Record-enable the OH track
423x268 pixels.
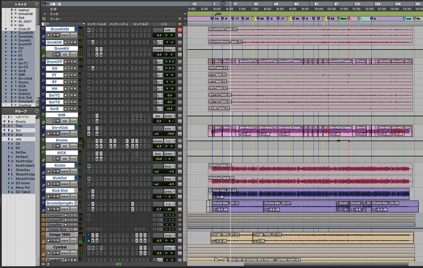(66, 69)
